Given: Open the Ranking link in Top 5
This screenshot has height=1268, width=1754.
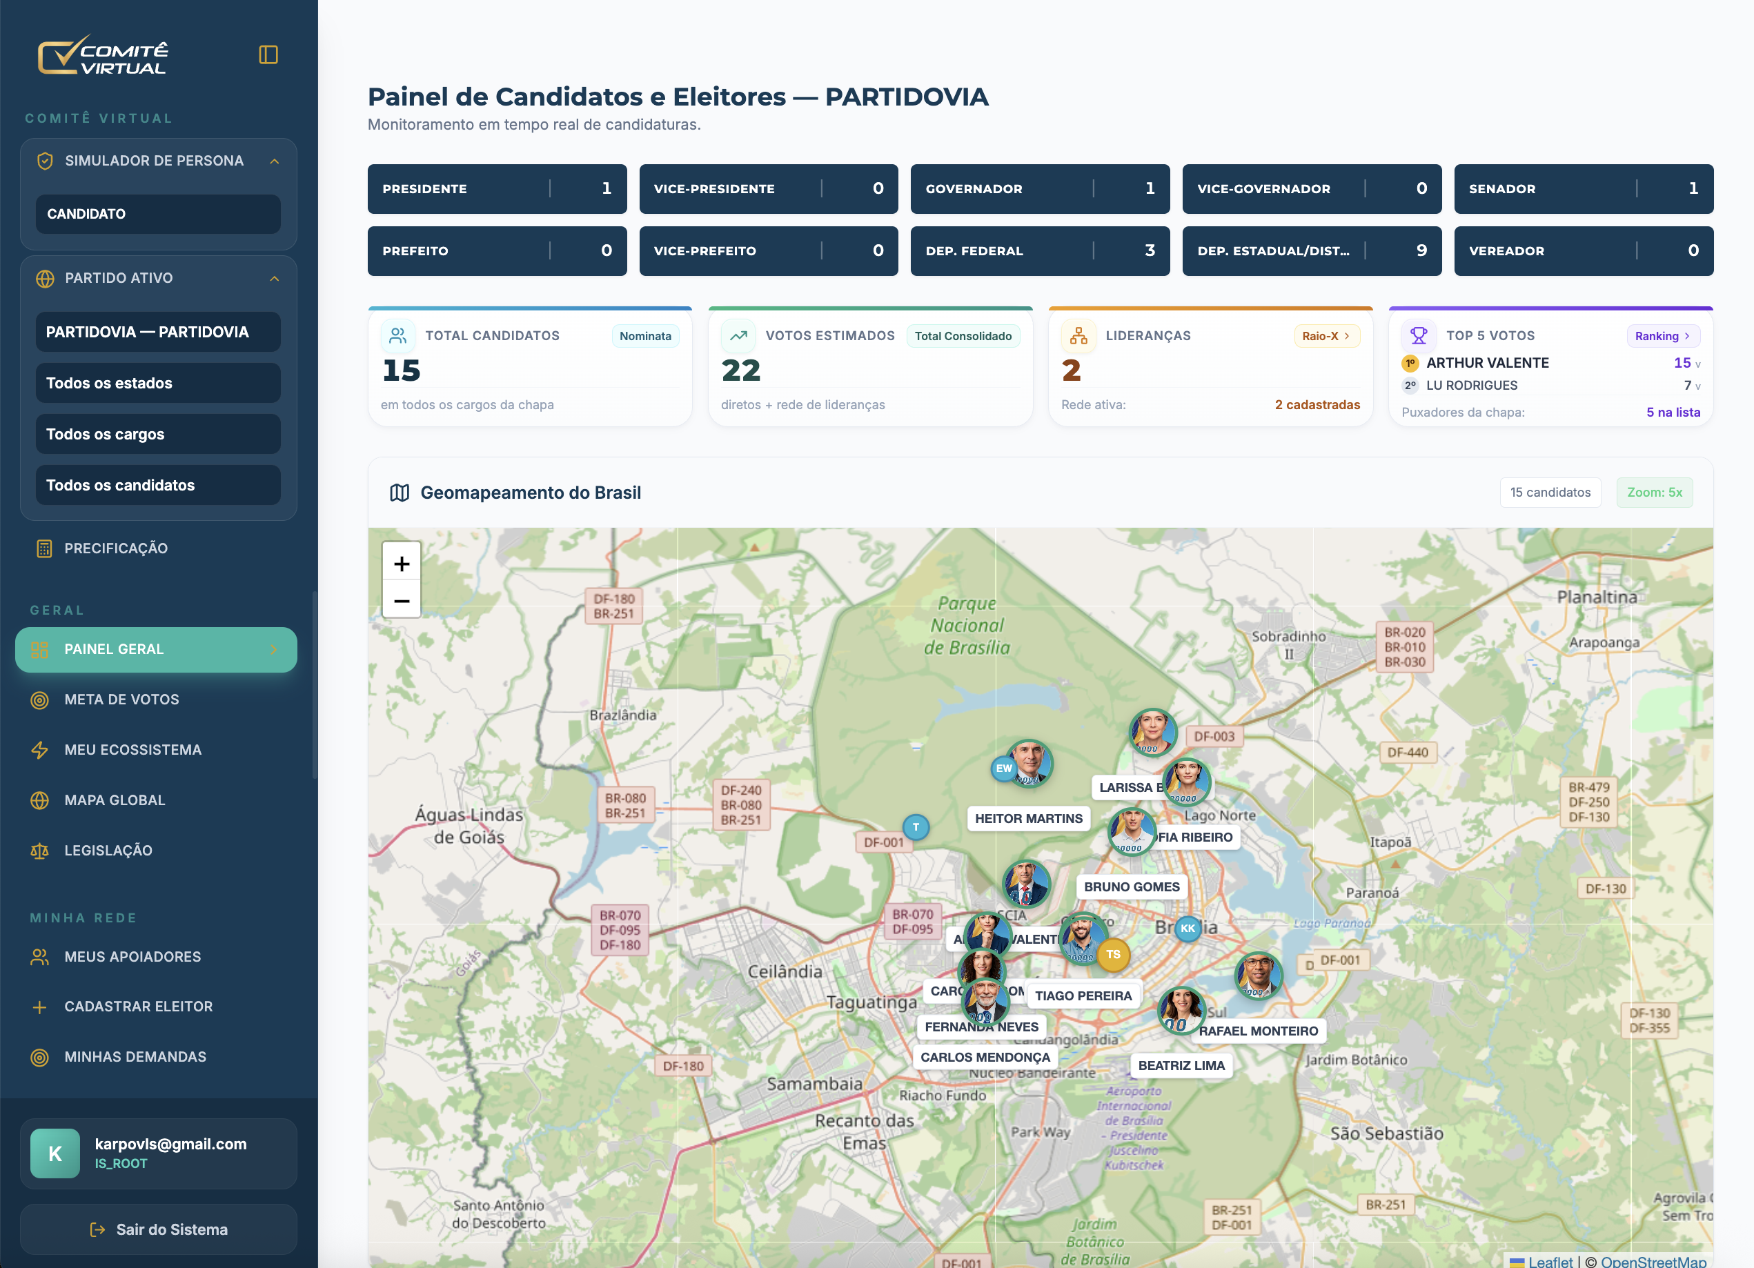Looking at the screenshot, I should [x=1663, y=337].
